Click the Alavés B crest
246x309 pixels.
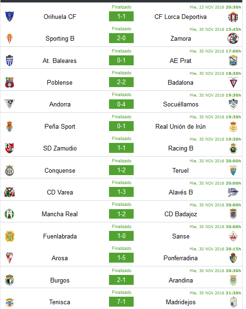click(233, 192)
